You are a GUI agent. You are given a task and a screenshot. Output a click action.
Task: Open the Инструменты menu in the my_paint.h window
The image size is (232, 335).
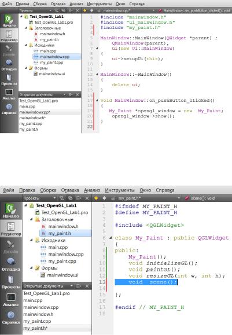point(120,190)
